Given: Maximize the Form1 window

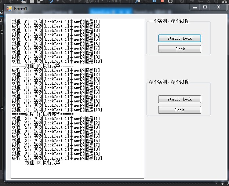Looking at the screenshot, I should pyautogui.click(x=205, y=7).
